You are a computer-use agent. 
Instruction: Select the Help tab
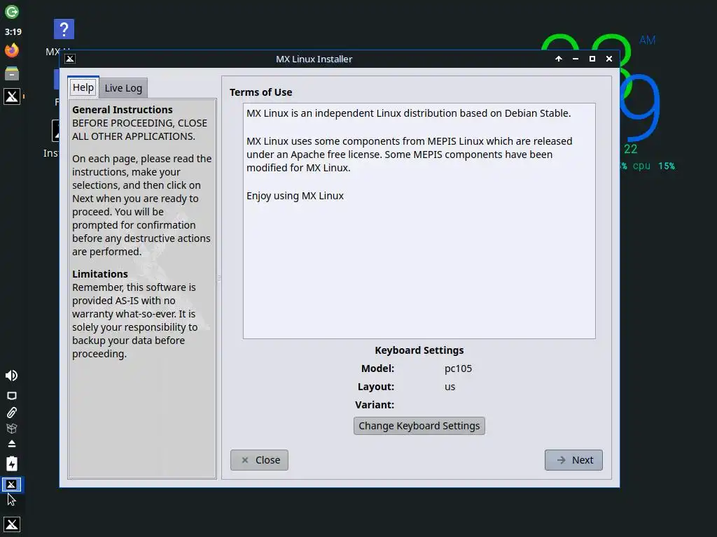click(x=83, y=87)
